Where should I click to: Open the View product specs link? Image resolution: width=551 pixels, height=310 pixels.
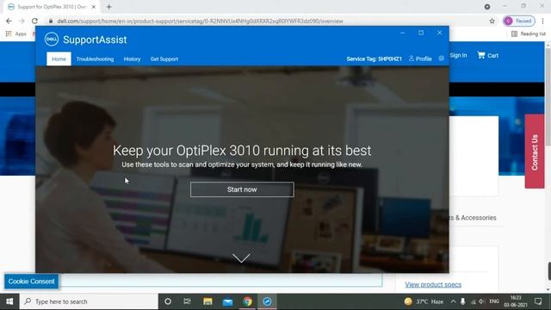coord(433,284)
